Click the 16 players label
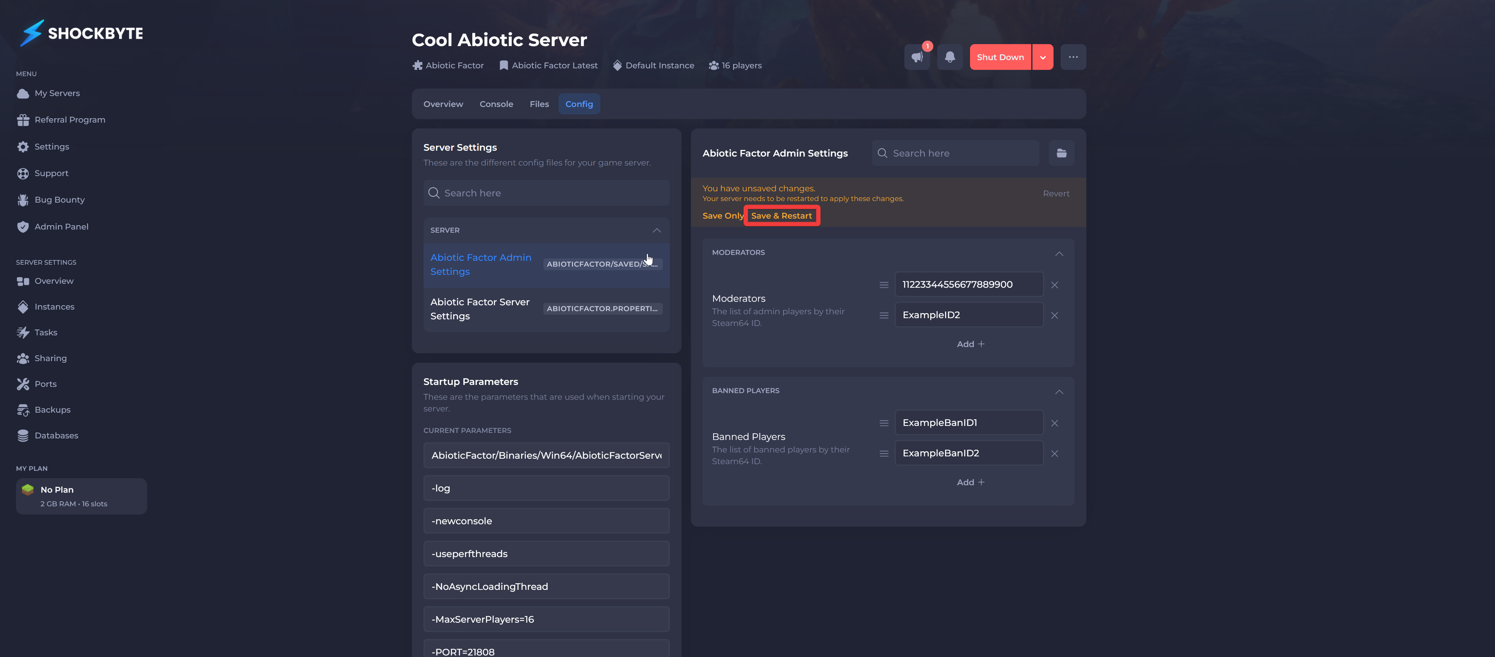Screen dimensions: 1495x657 coord(735,66)
